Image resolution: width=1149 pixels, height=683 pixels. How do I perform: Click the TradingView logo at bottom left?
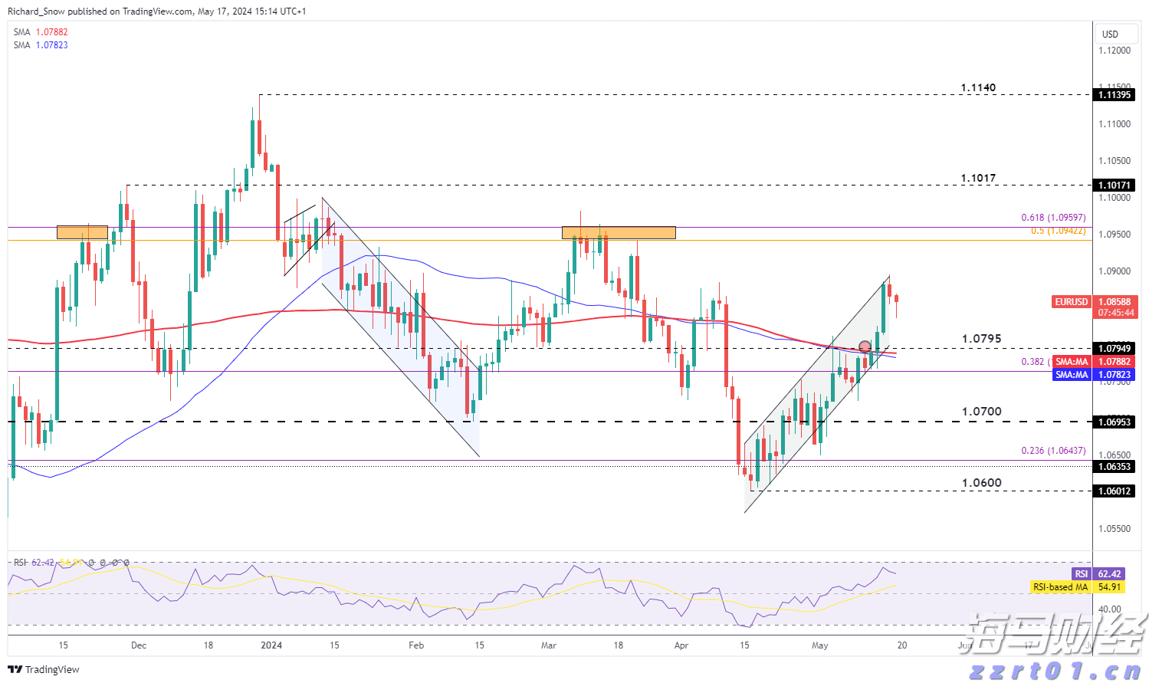click(x=44, y=669)
